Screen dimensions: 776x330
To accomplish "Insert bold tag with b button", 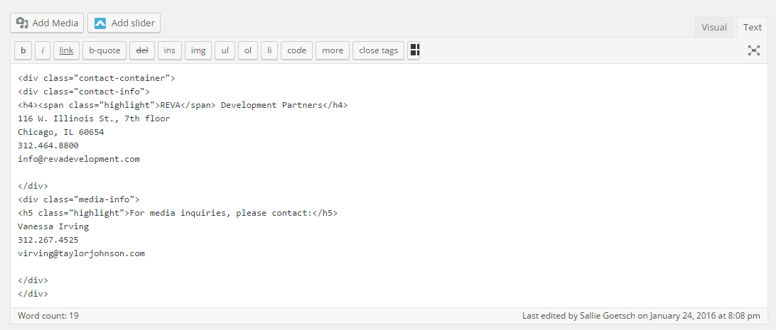I will point(23,50).
